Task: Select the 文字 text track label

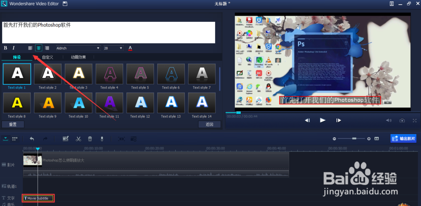Action: point(8,198)
